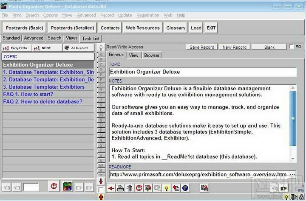This screenshot has width=306, height=201.
Task: Click the Postcards (Basic) button
Action: click(x=24, y=28)
